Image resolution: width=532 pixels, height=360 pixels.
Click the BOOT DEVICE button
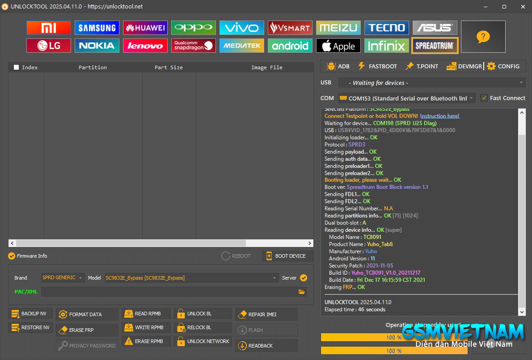point(288,256)
